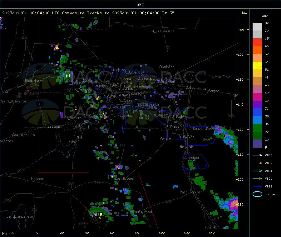Click the Bowen map label
The height and width of the screenshot is (237, 281).
coord(208,139)
